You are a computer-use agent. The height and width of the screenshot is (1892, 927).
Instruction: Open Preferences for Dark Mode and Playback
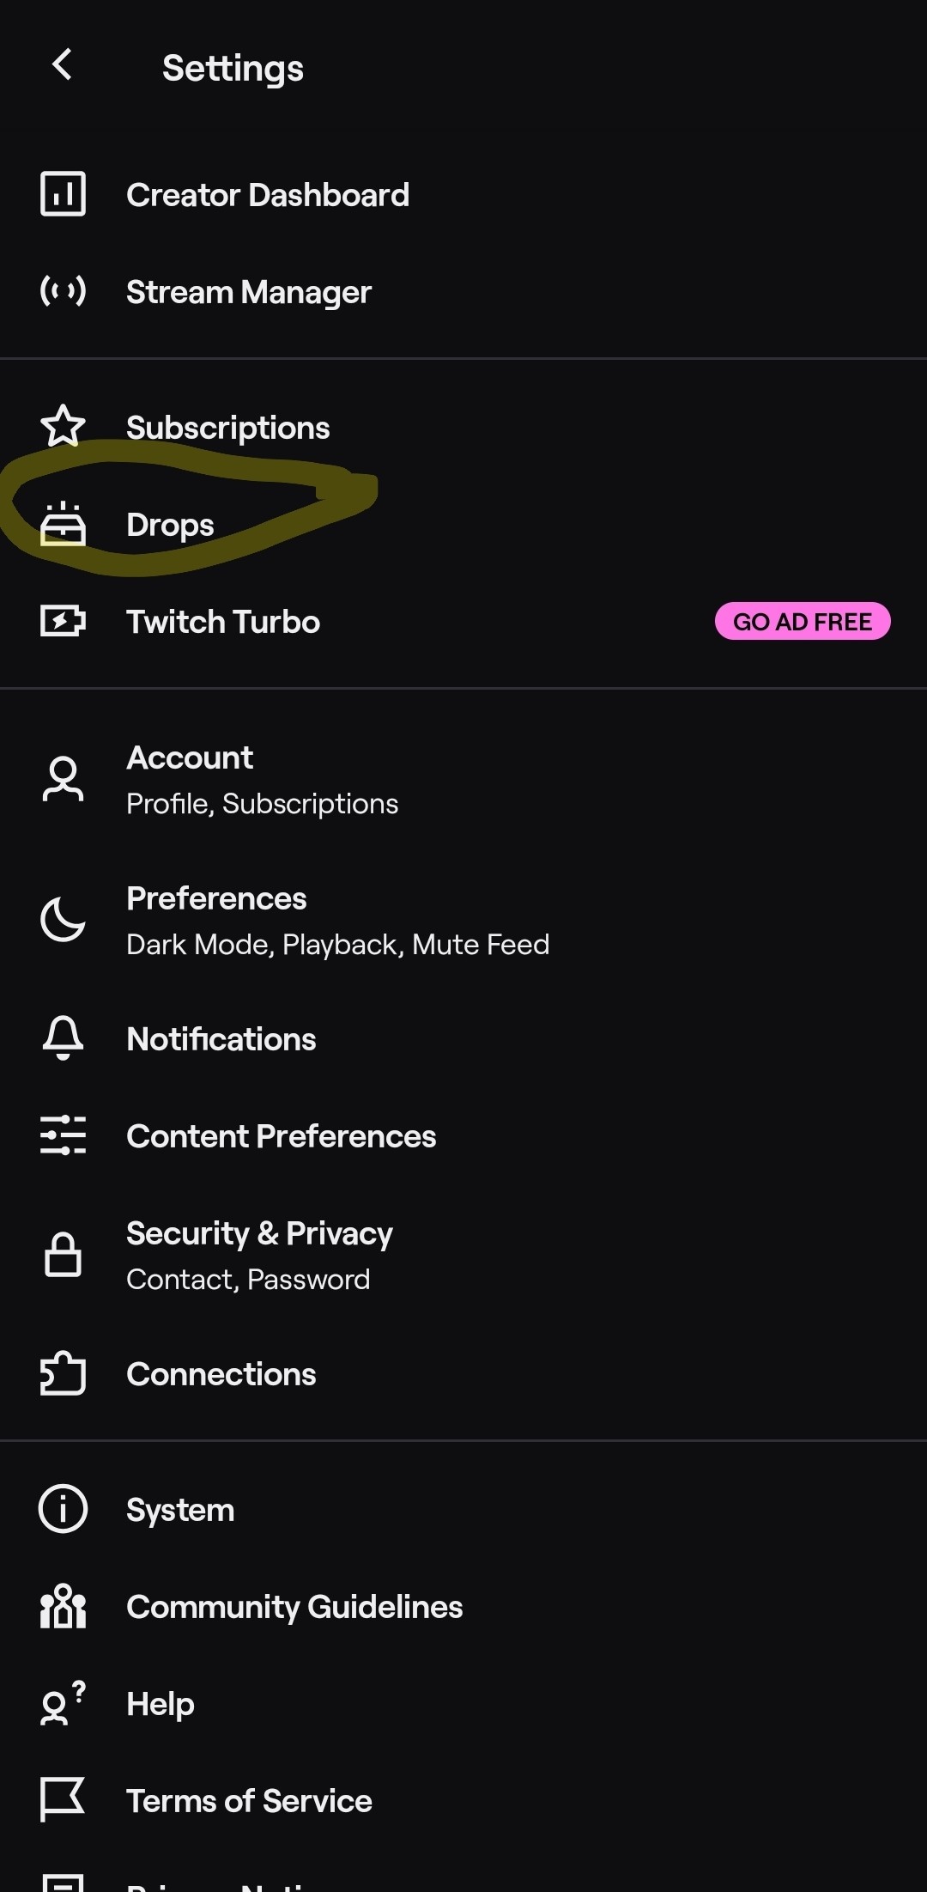pyautogui.click(x=337, y=921)
